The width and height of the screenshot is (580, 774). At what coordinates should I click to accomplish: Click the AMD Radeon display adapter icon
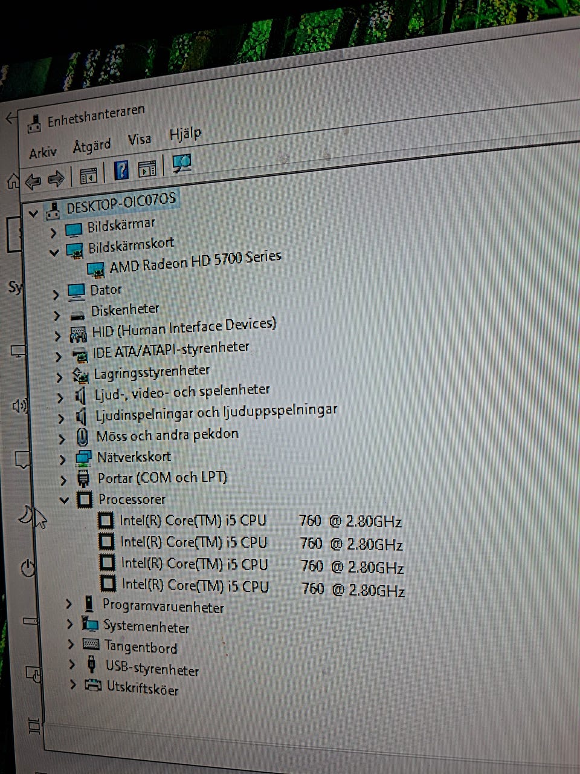click(x=96, y=269)
